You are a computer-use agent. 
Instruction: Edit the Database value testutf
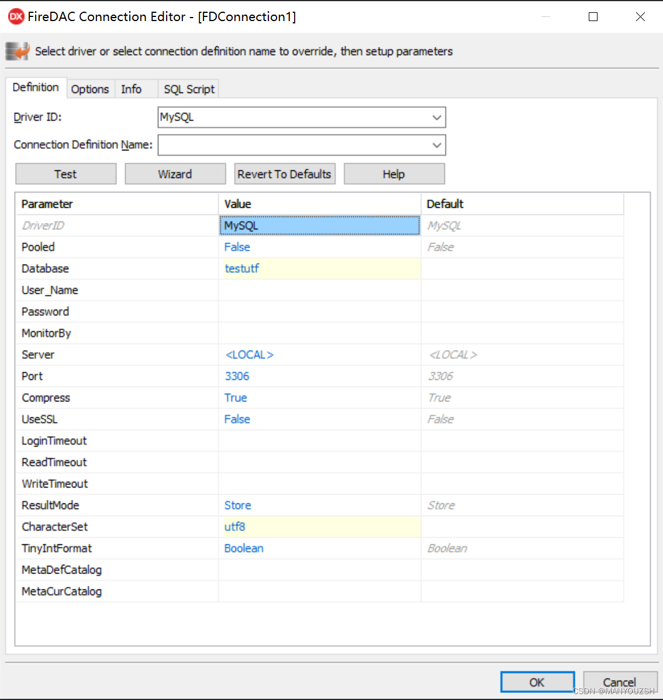tap(320, 268)
